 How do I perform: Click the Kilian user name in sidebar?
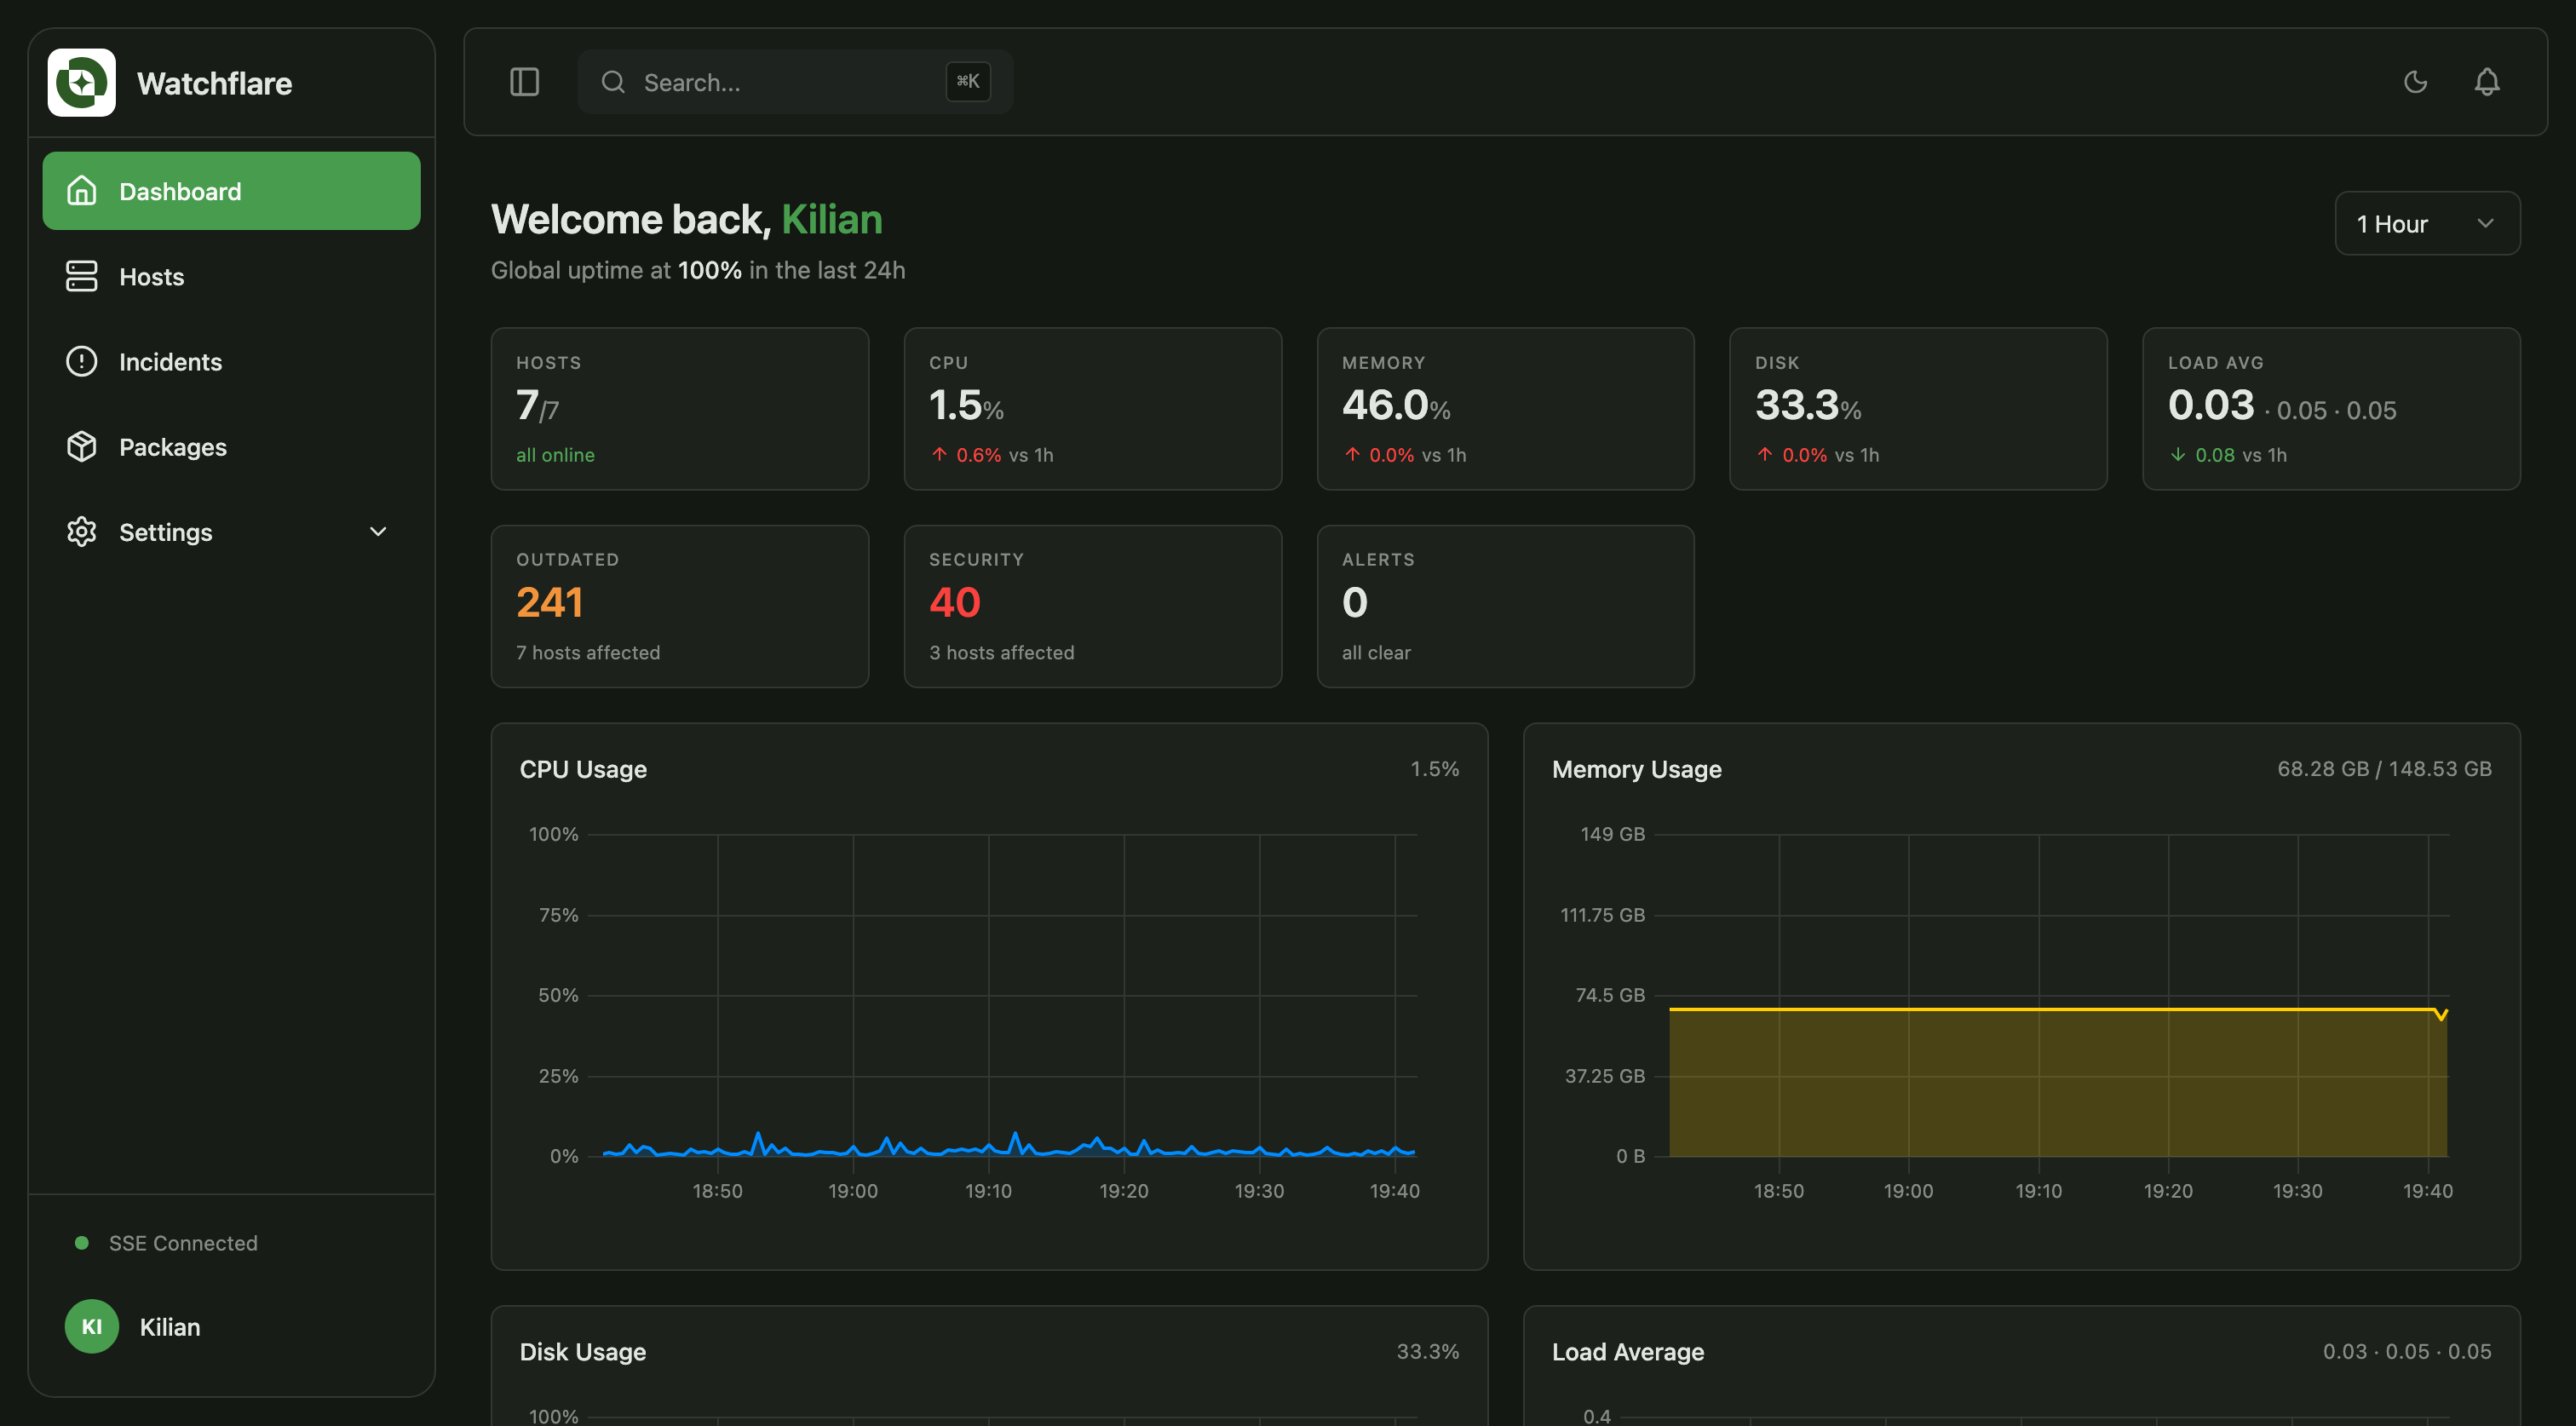tap(170, 1327)
